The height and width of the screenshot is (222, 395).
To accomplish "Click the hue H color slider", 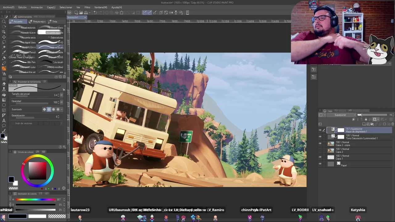I will tap(35, 199).
